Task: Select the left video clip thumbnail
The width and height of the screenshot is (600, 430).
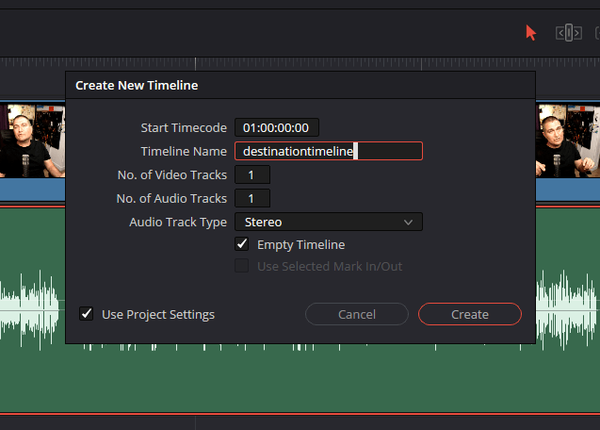Action: click(x=33, y=141)
